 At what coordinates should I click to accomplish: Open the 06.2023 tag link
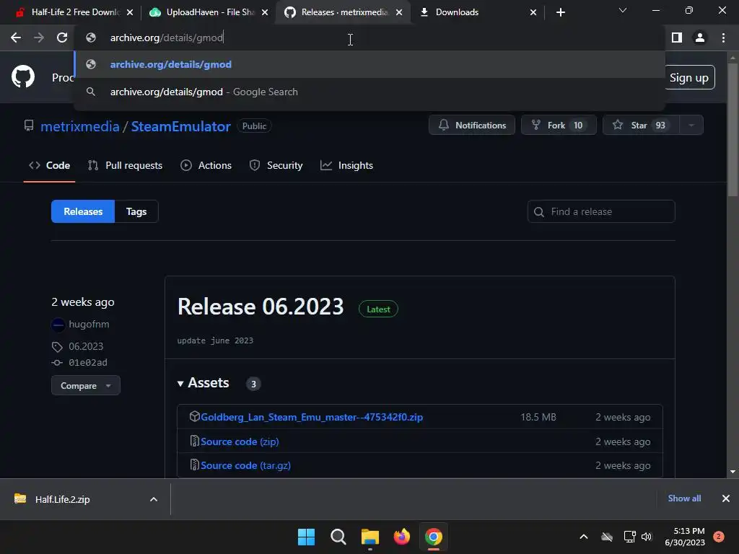click(x=86, y=346)
